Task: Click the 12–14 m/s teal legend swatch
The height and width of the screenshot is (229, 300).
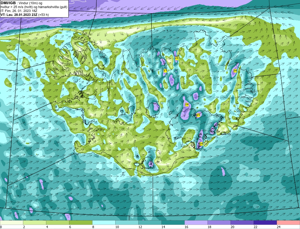Action: pos(150,223)
